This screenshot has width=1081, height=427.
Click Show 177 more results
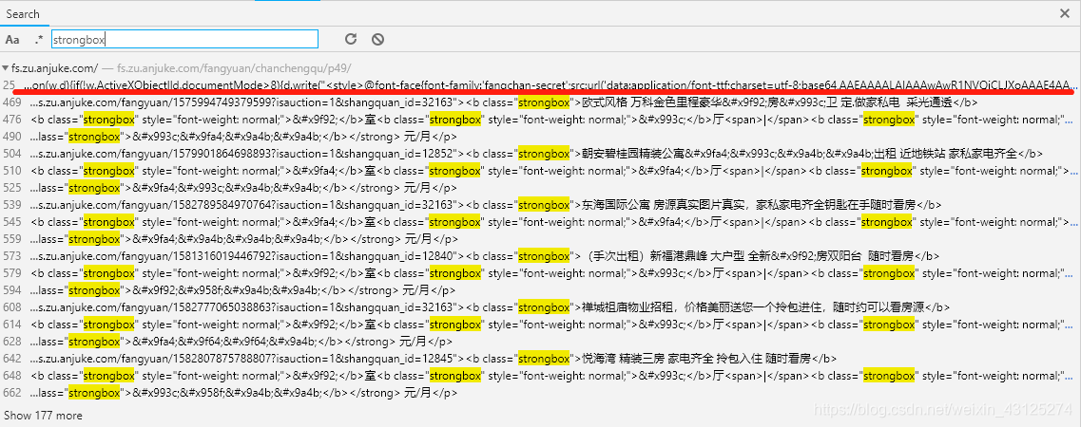pos(43,416)
